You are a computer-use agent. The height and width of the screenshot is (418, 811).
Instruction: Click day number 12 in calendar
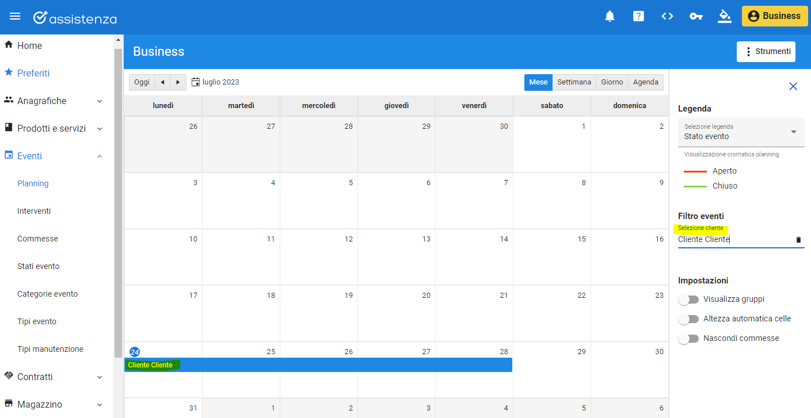point(348,239)
